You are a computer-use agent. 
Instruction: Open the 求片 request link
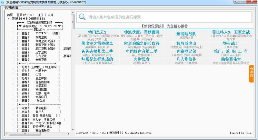[x=50, y=15]
